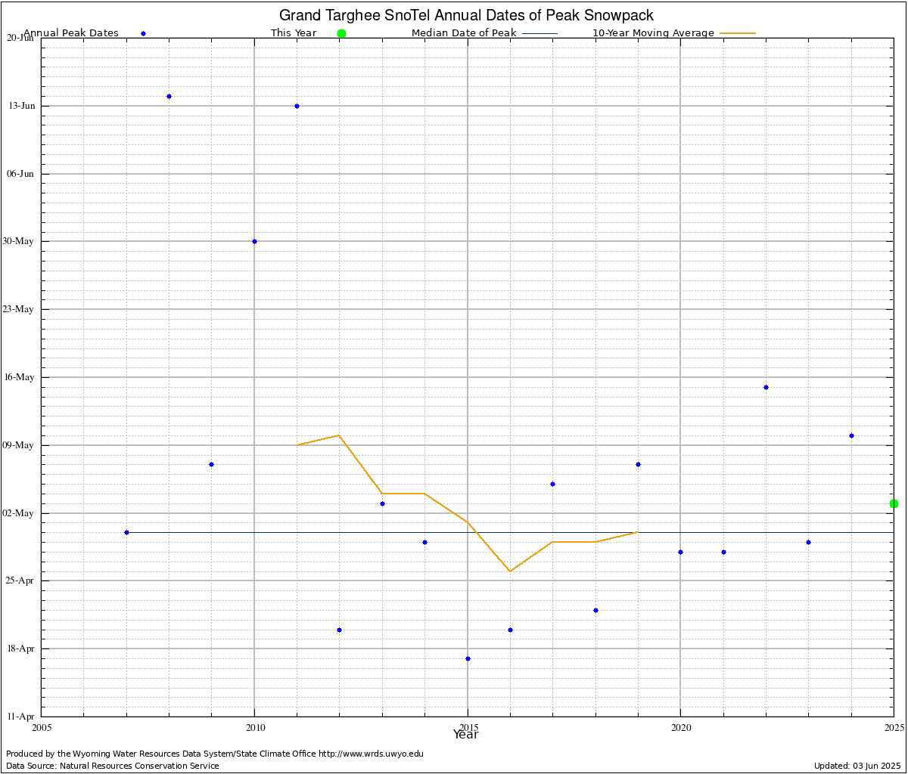Click the 11-Apr y-axis label

tap(21, 717)
